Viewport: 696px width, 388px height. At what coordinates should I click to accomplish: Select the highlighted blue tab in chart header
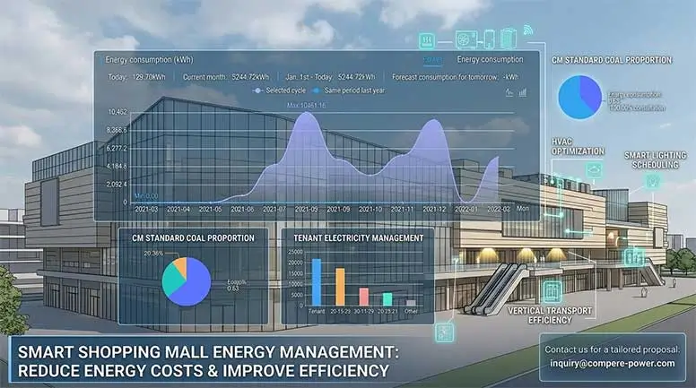[x=432, y=60]
